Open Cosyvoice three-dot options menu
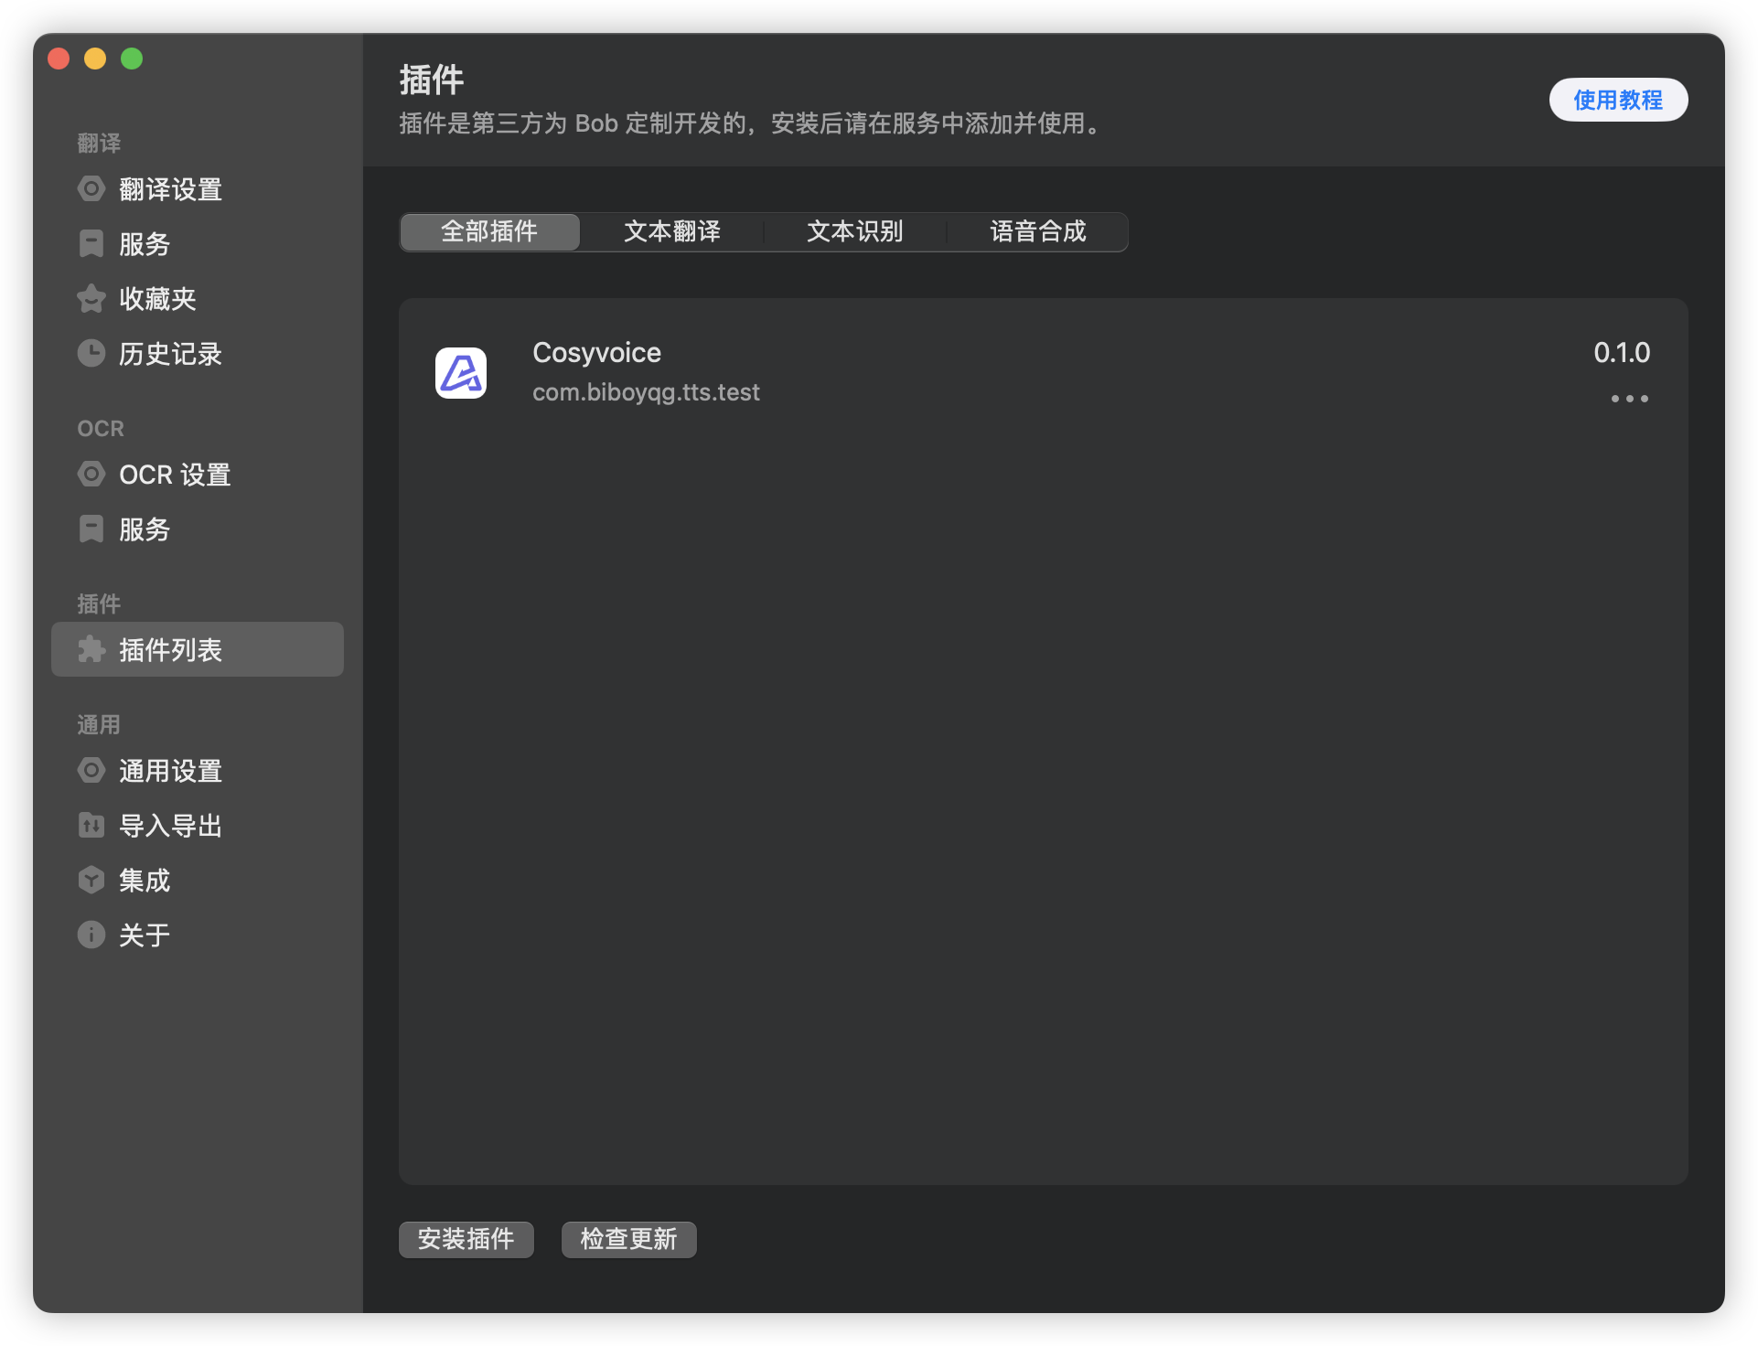Viewport: 1758px width, 1346px height. click(1629, 399)
